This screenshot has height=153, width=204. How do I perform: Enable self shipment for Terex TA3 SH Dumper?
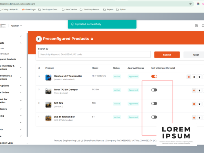pyautogui.click(x=154, y=90)
